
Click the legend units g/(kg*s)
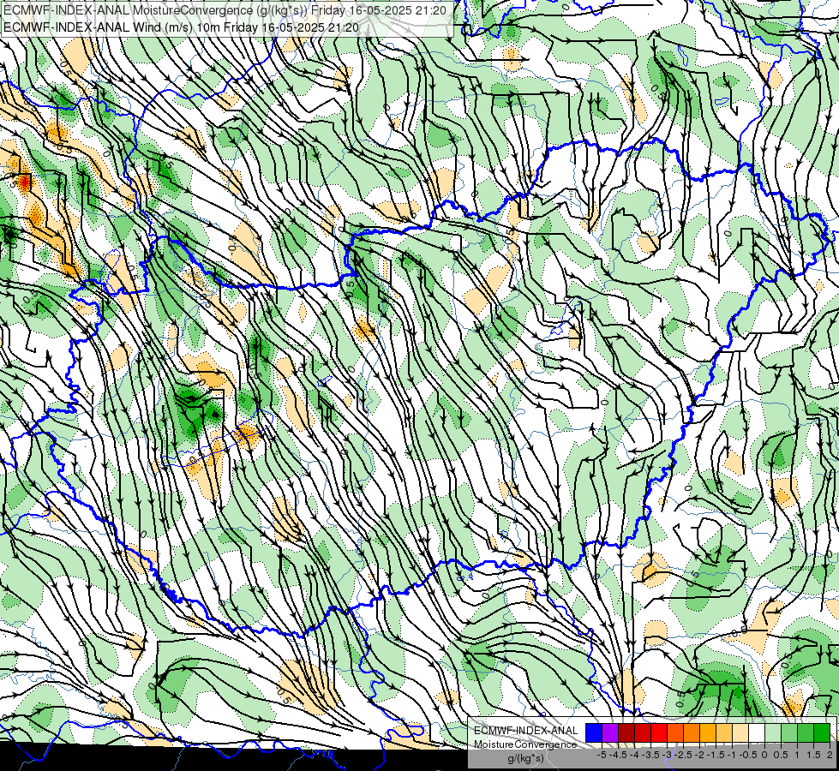(526, 758)
